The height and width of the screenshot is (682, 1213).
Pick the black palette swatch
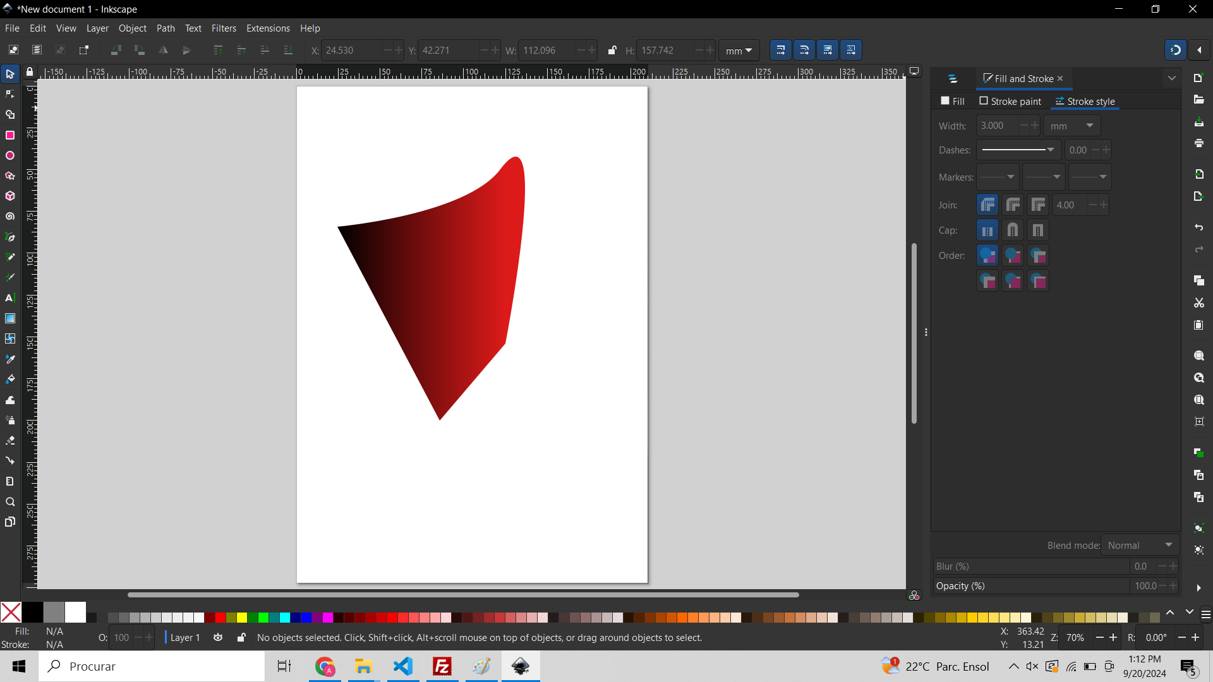coord(32,612)
